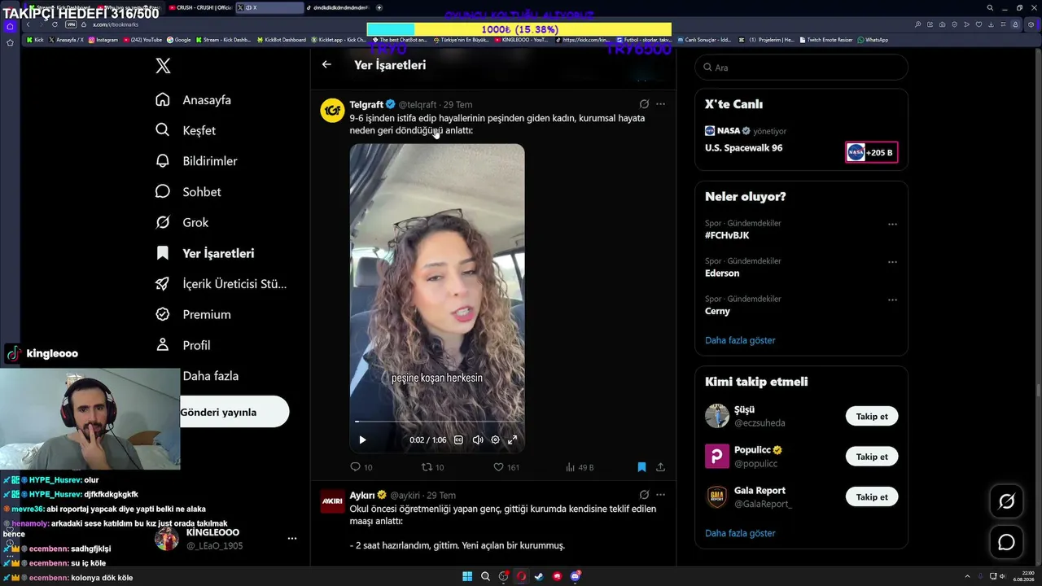Expand the video to fullscreen
Viewport: 1042px width, 586px height.
(x=513, y=440)
